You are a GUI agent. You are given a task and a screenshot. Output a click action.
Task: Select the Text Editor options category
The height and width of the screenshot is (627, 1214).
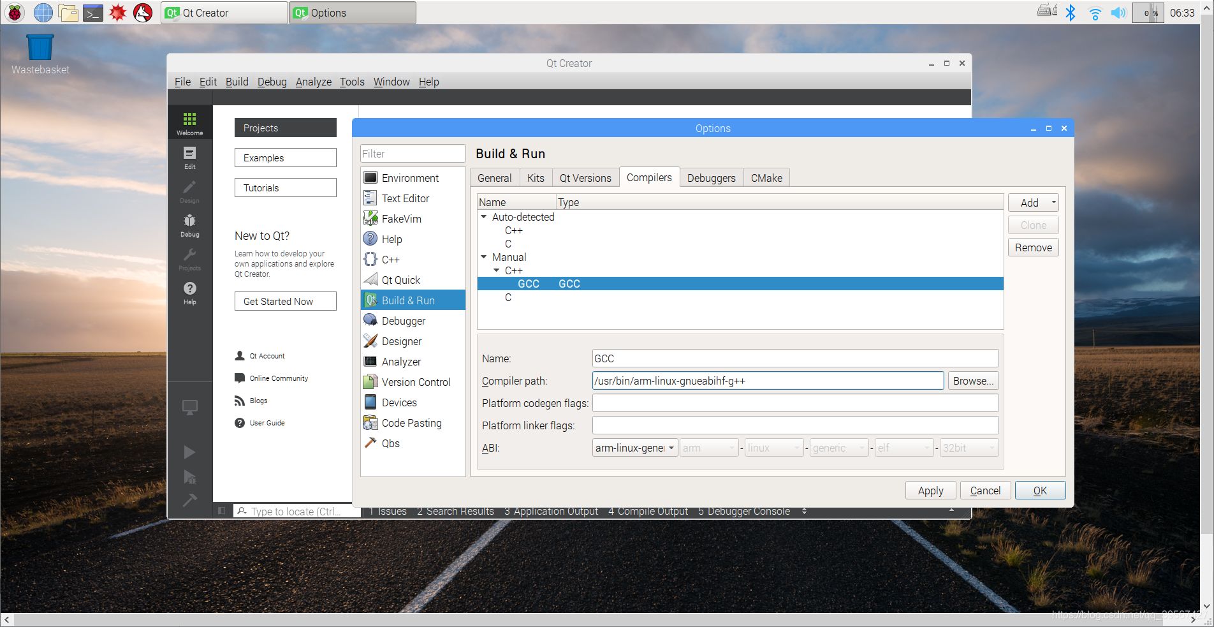413,198
